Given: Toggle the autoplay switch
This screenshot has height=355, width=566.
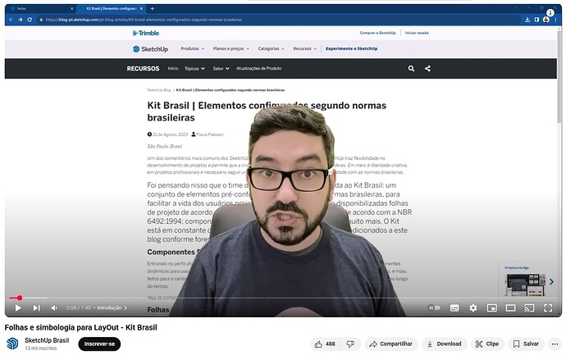Looking at the screenshot, I should pyautogui.click(x=434, y=307).
